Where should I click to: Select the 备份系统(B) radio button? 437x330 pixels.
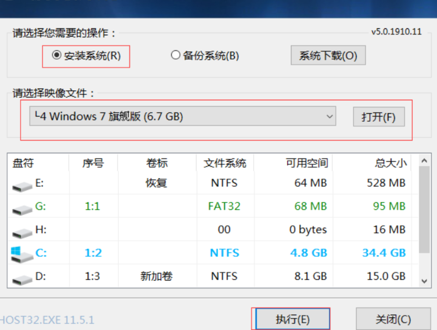(x=176, y=55)
